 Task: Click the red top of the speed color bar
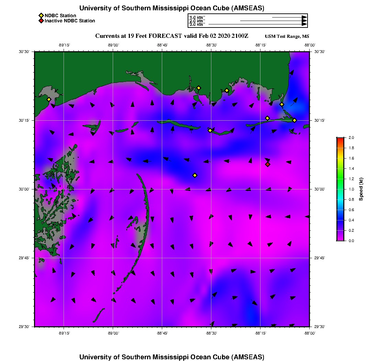[x=340, y=139]
